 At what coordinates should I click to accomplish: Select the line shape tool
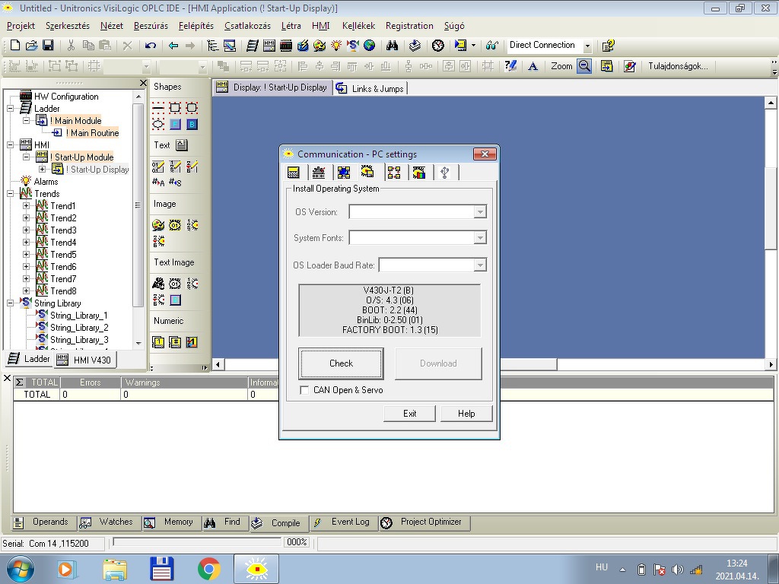tap(158, 107)
